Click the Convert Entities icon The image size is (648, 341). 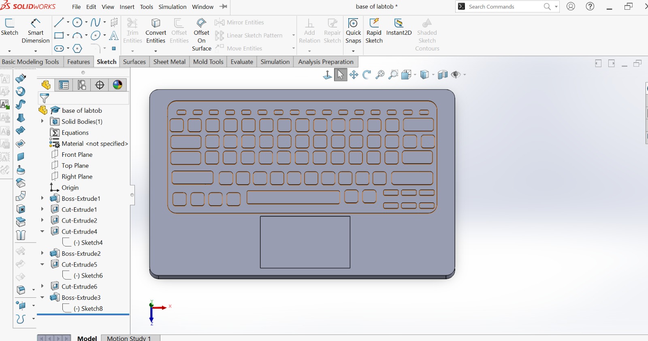[156, 23]
